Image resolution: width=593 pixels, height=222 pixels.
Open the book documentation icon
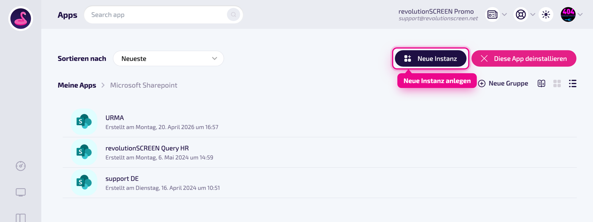tap(541, 84)
